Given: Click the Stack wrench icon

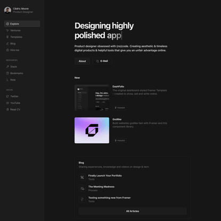Looking at the screenshot, I should pyautogui.click(x=7, y=67).
